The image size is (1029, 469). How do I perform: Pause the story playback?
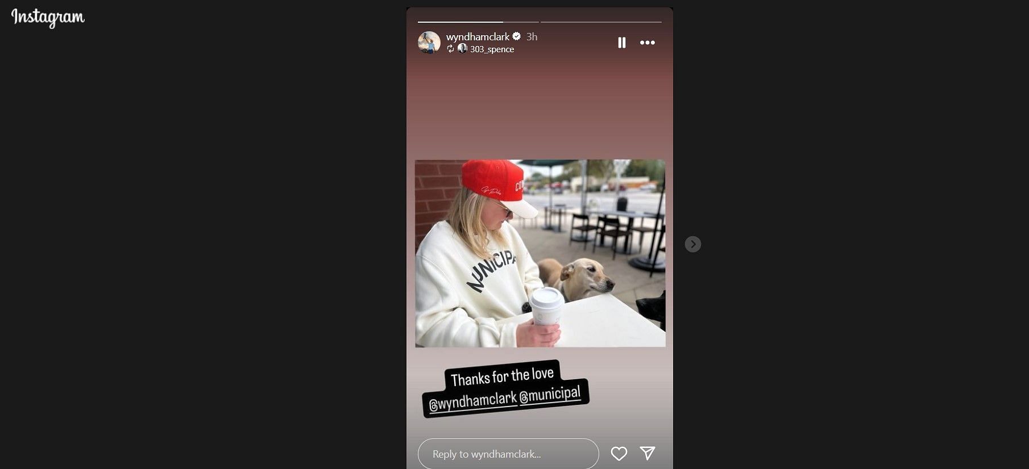click(x=621, y=43)
